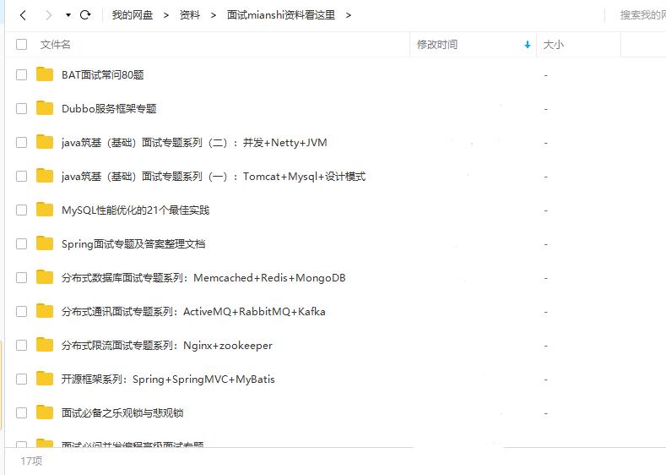The height and width of the screenshot is (475, 666).
Task: Navigate to 我的网盘 in breadcrumb
Action: (x=132, y=15)
